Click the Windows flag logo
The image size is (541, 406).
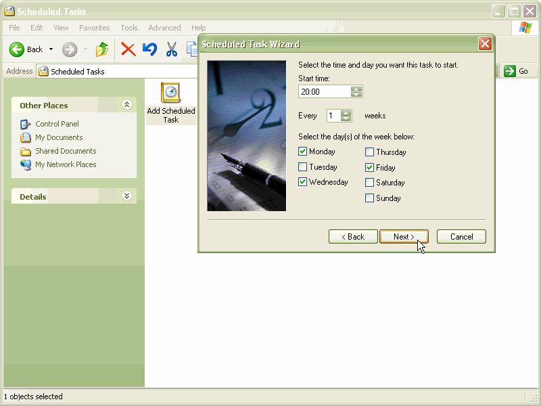point(525,28)
